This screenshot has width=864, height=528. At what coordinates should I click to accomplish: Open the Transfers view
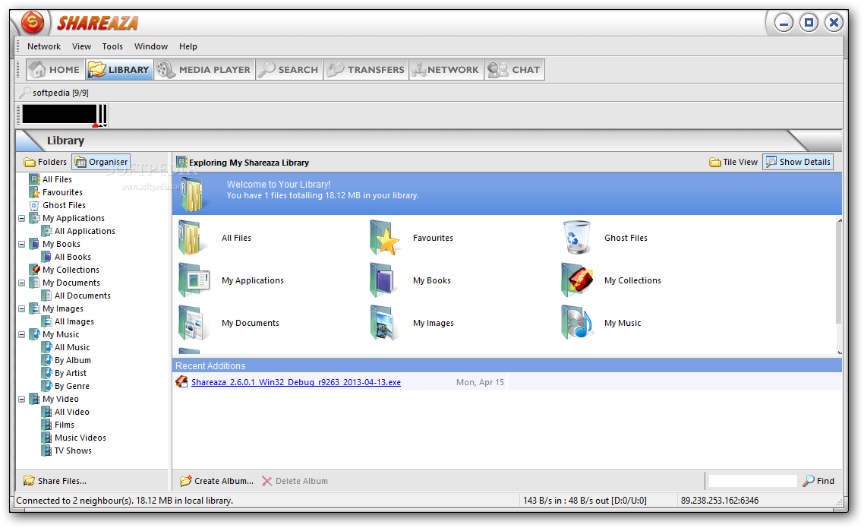pos(366,69)
